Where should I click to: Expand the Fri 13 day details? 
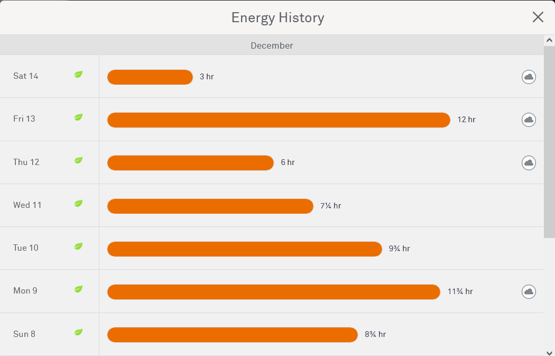24,119
